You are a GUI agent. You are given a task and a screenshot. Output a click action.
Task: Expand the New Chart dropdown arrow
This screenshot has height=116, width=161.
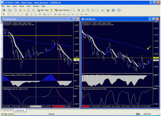pos(6,10)
